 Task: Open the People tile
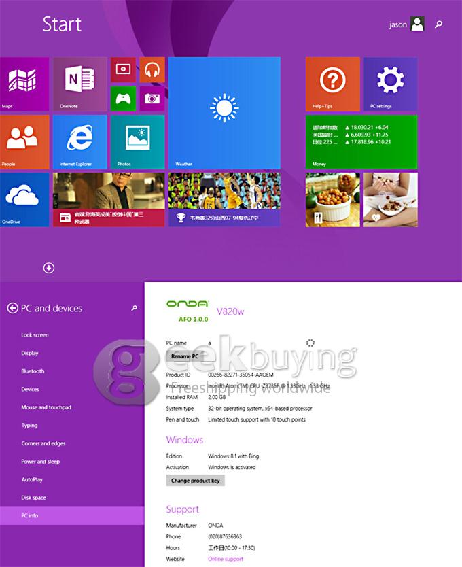coord(24,141)
